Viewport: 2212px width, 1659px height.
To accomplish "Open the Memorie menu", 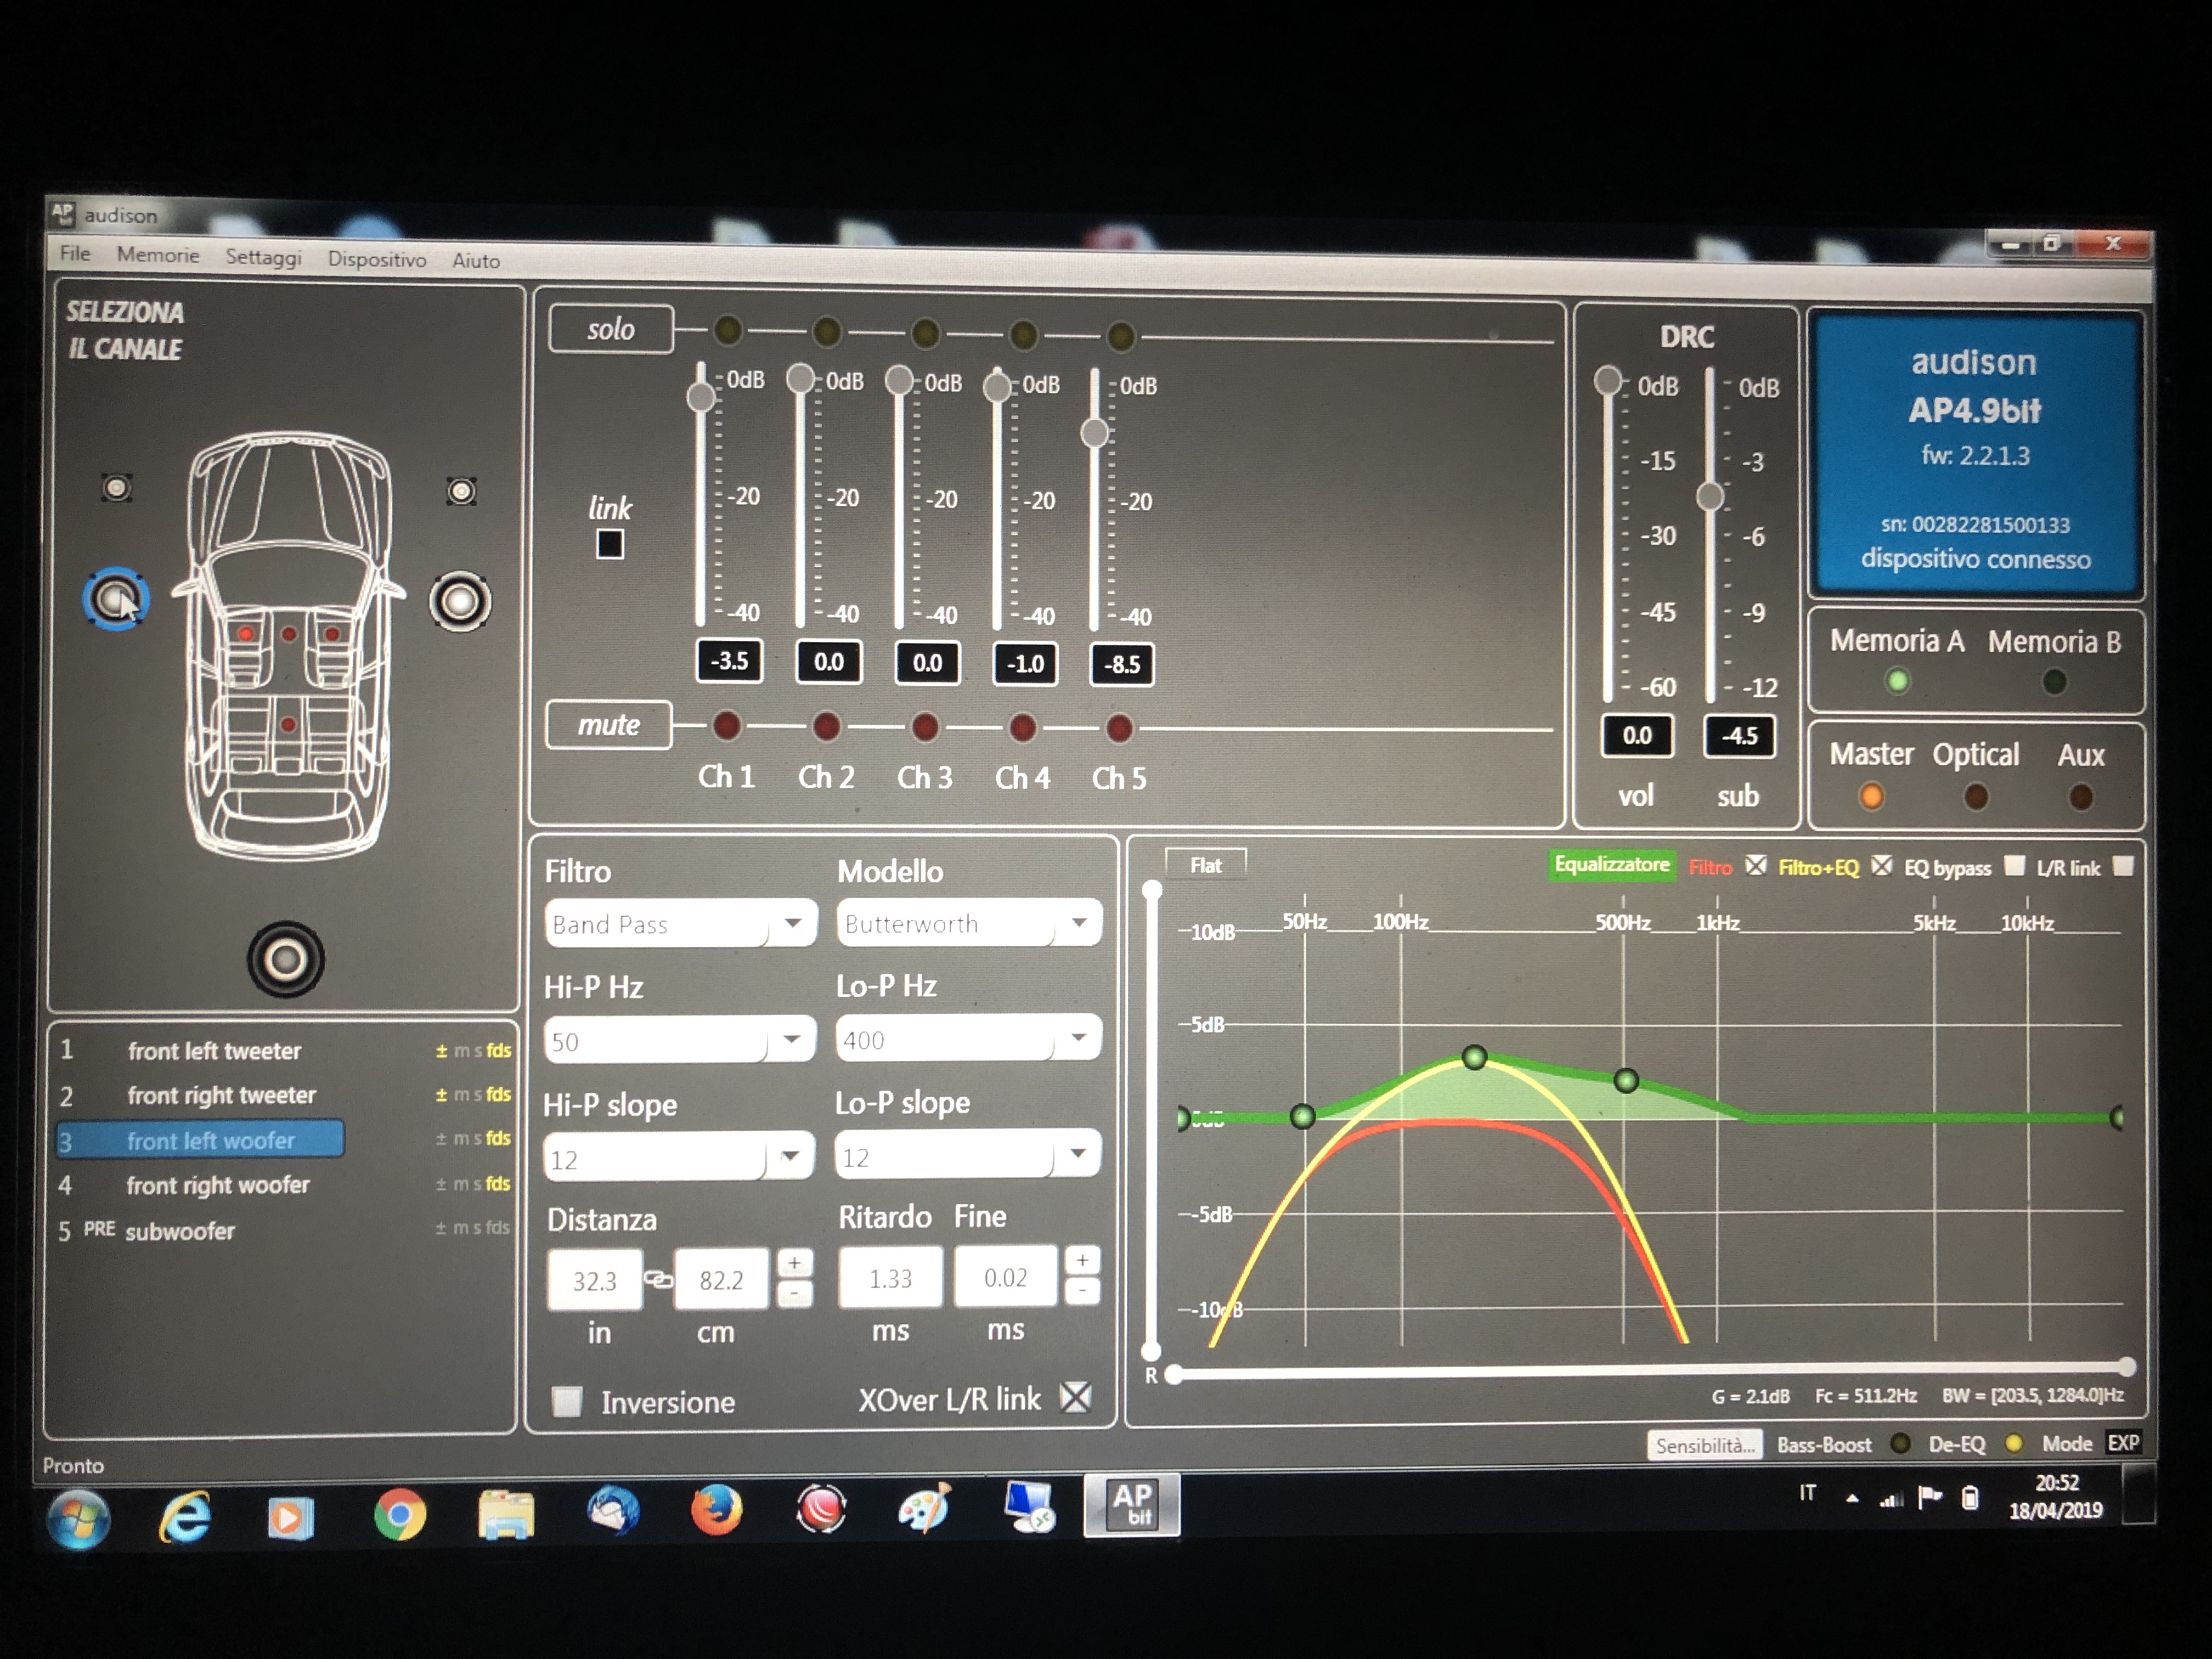I will click(x=158, y=255).
